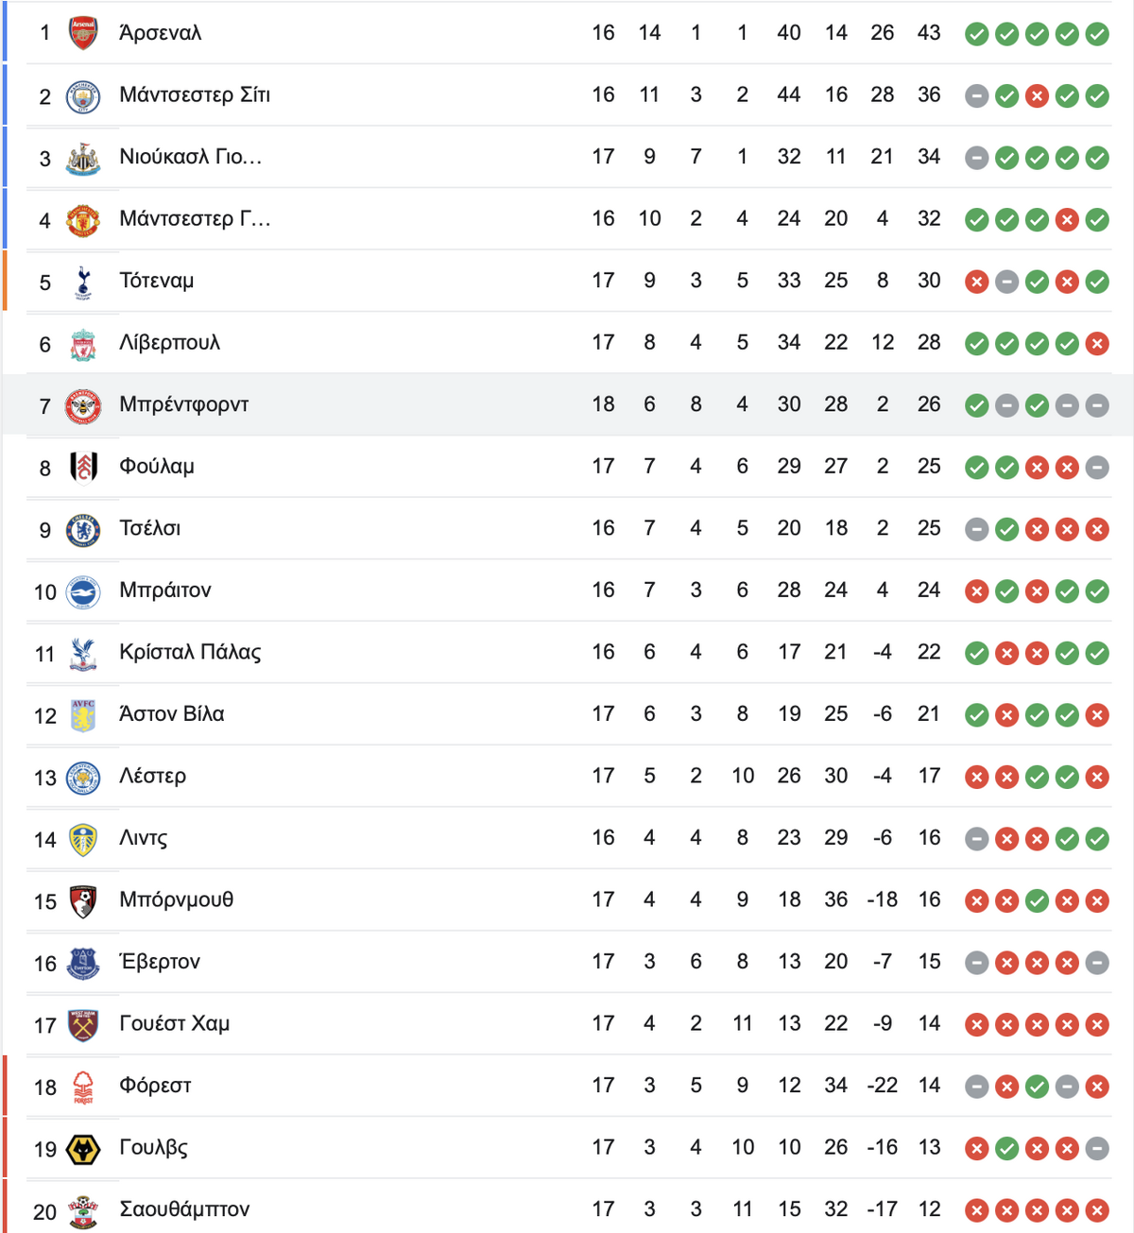The image size is (1134, 1233).
Task: Click the Tottenham crest icon
Action: click(x=83, y=283)
